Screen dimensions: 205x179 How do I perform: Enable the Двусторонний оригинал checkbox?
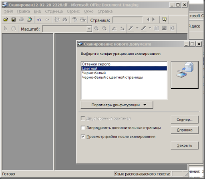click(83, 118)
